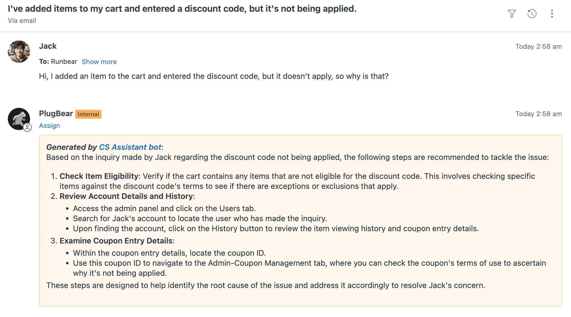Click the sender name Jack
Screen dimensions: 571x317
coord(48,46)
